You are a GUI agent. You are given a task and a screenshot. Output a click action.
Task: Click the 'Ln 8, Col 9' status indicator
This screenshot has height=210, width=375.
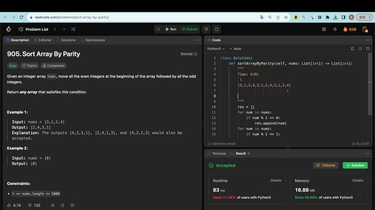(x=360, y=143)
